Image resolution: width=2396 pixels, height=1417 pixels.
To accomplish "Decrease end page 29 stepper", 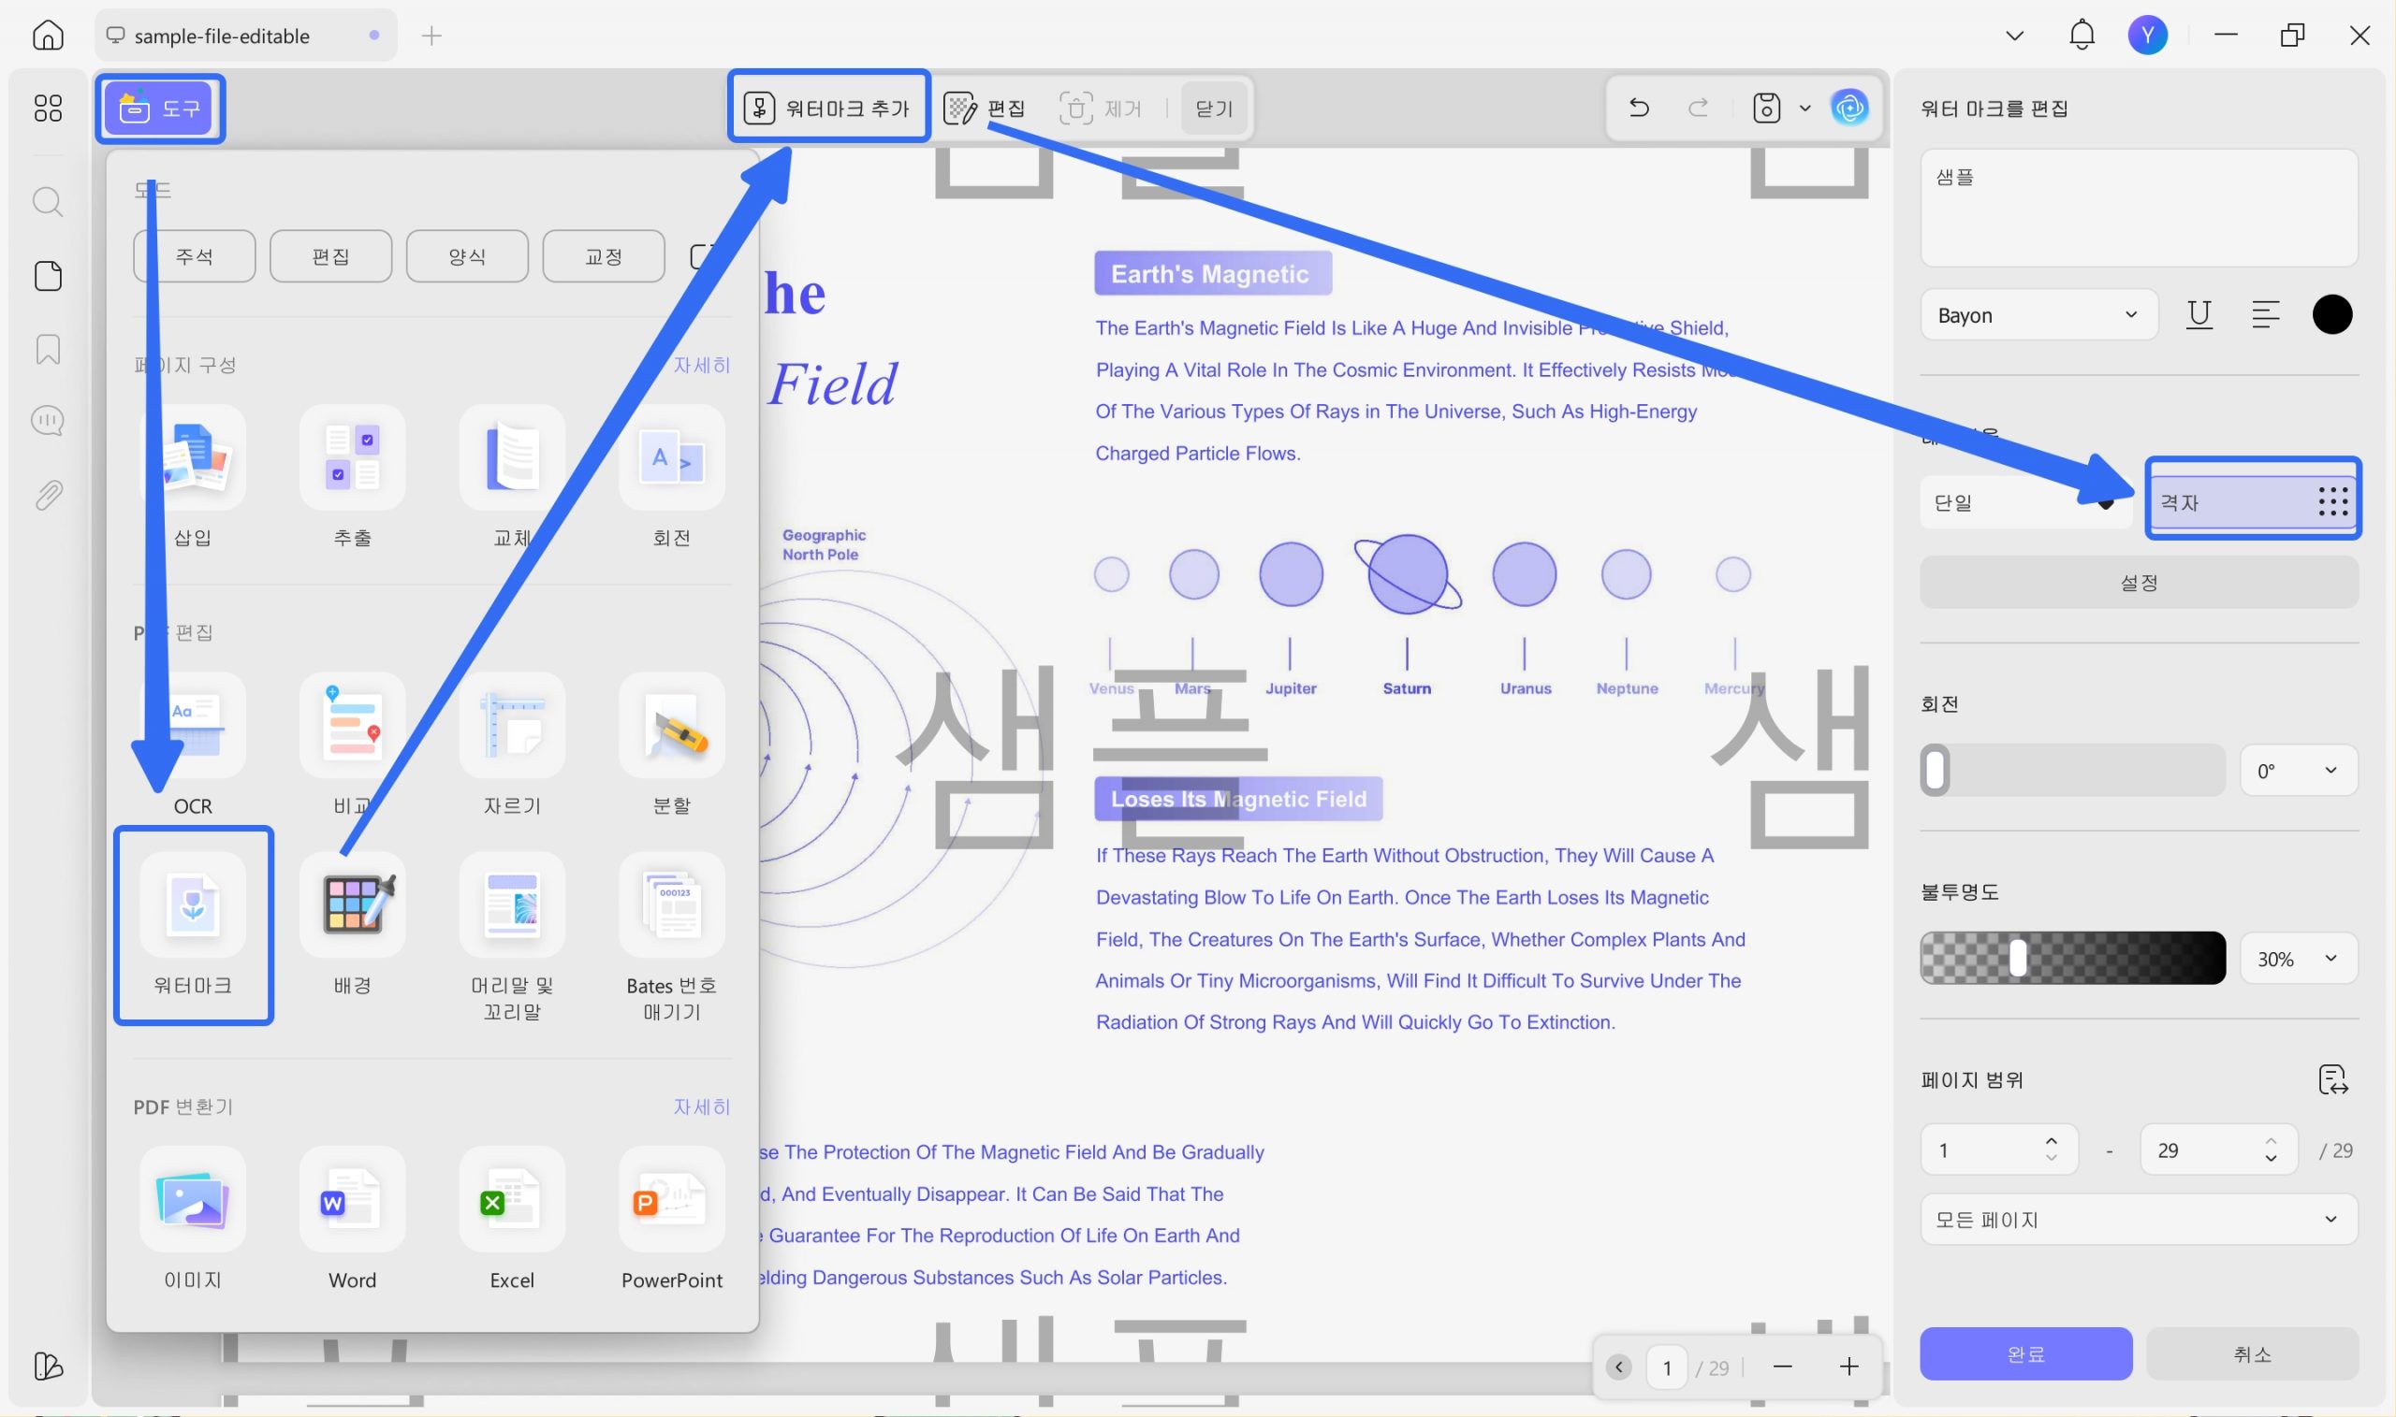I will tap(2271, 1159).
